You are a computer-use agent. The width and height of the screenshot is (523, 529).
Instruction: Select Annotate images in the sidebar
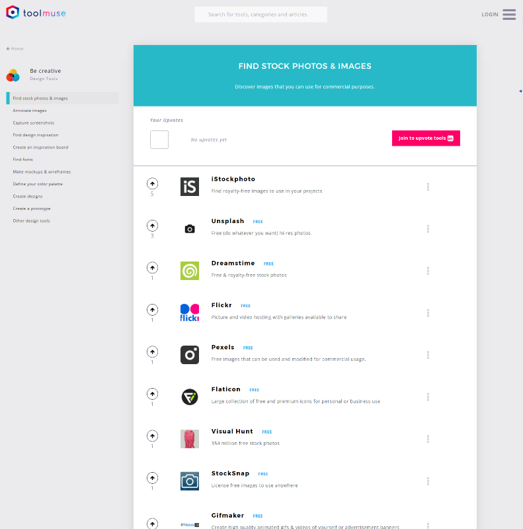pyautogui.click(x=30, y=111)
